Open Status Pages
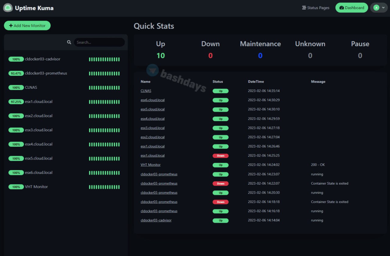Screen dimensions: 390x256 pos(316,8)
